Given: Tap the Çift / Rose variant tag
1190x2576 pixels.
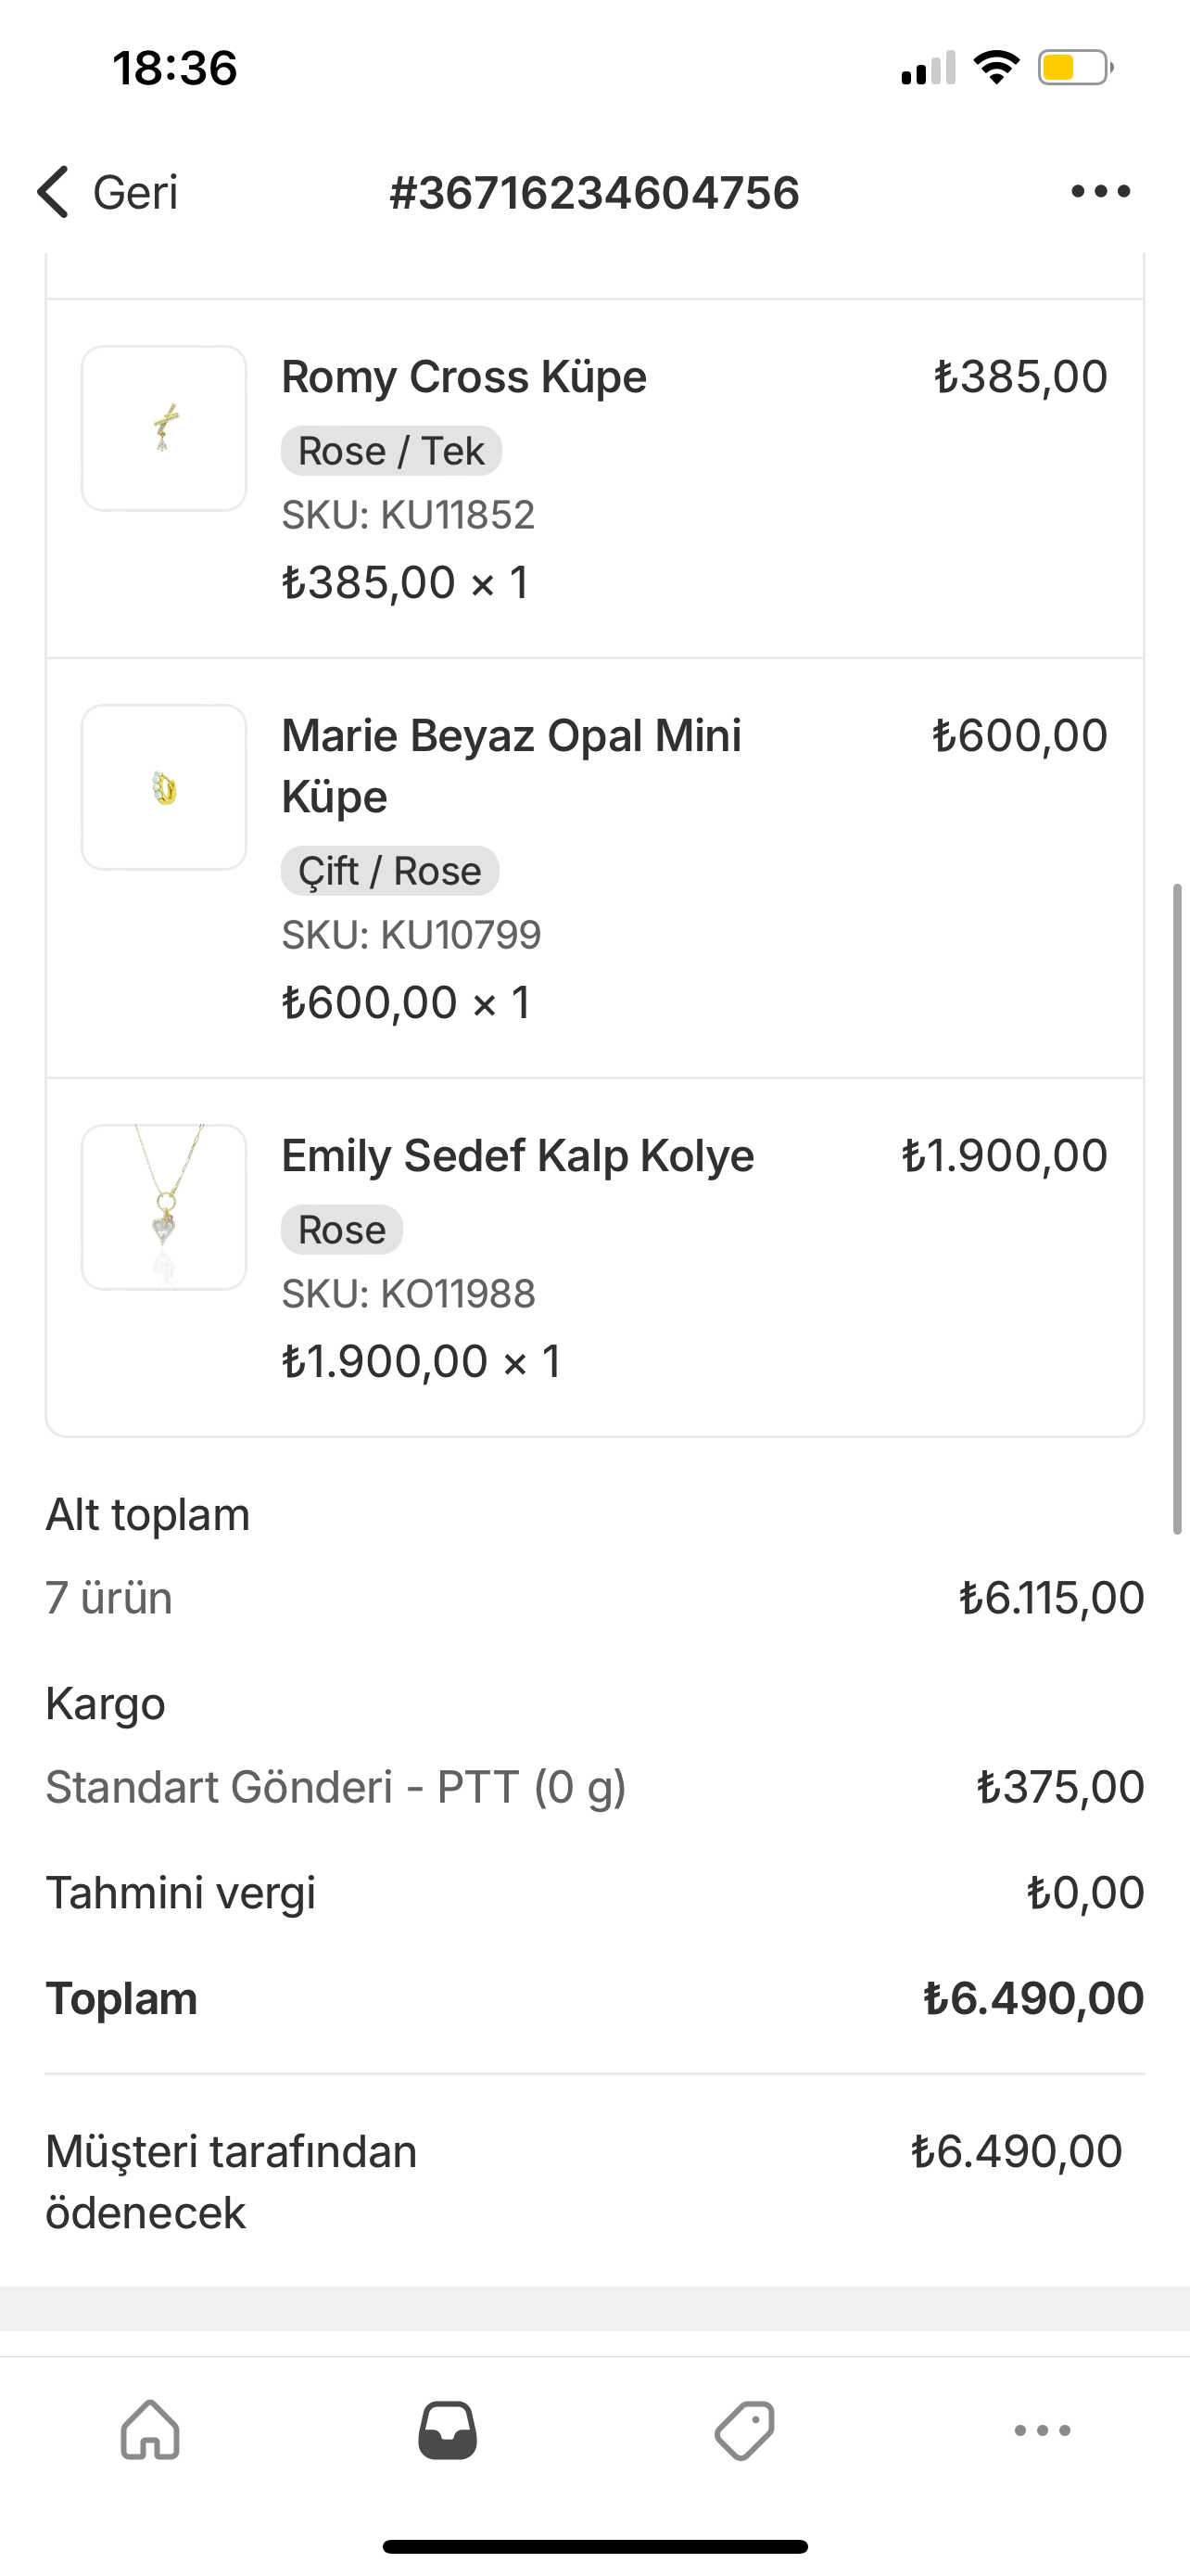Looking at the screenshot, I should (389, 871).
